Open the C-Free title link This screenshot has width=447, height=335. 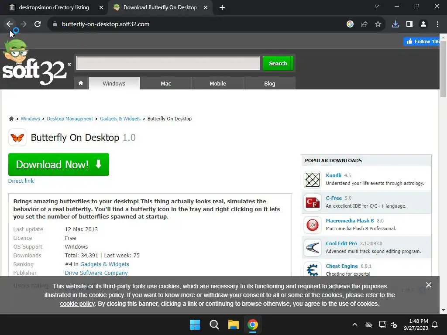334,198
